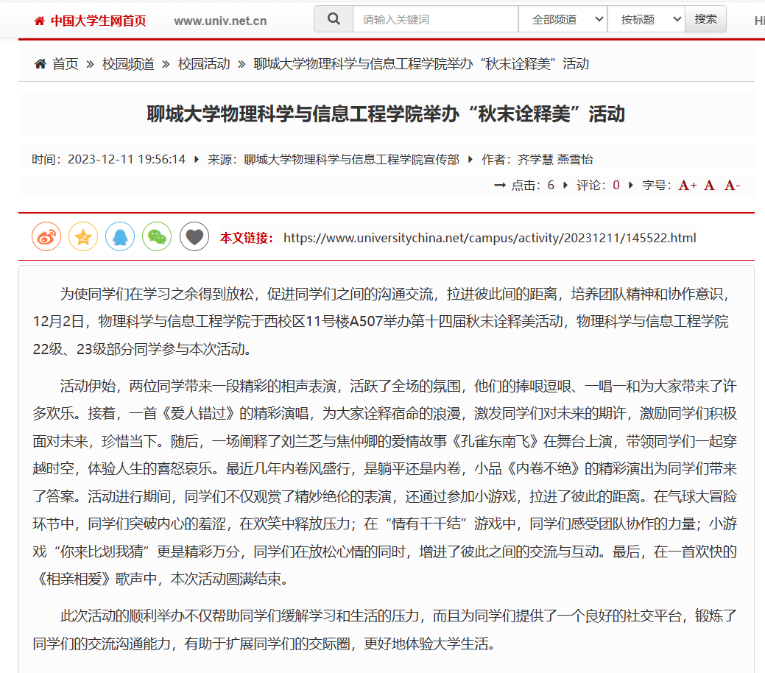Click the home icon in the breadcrumb bar
This screenshot has height=673, width=765.
(40, 63)
